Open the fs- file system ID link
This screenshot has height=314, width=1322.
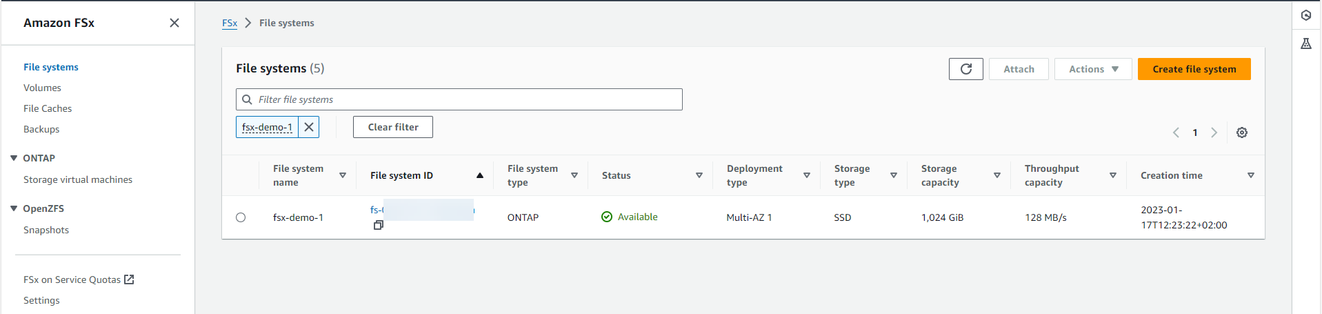coord(422,210)
